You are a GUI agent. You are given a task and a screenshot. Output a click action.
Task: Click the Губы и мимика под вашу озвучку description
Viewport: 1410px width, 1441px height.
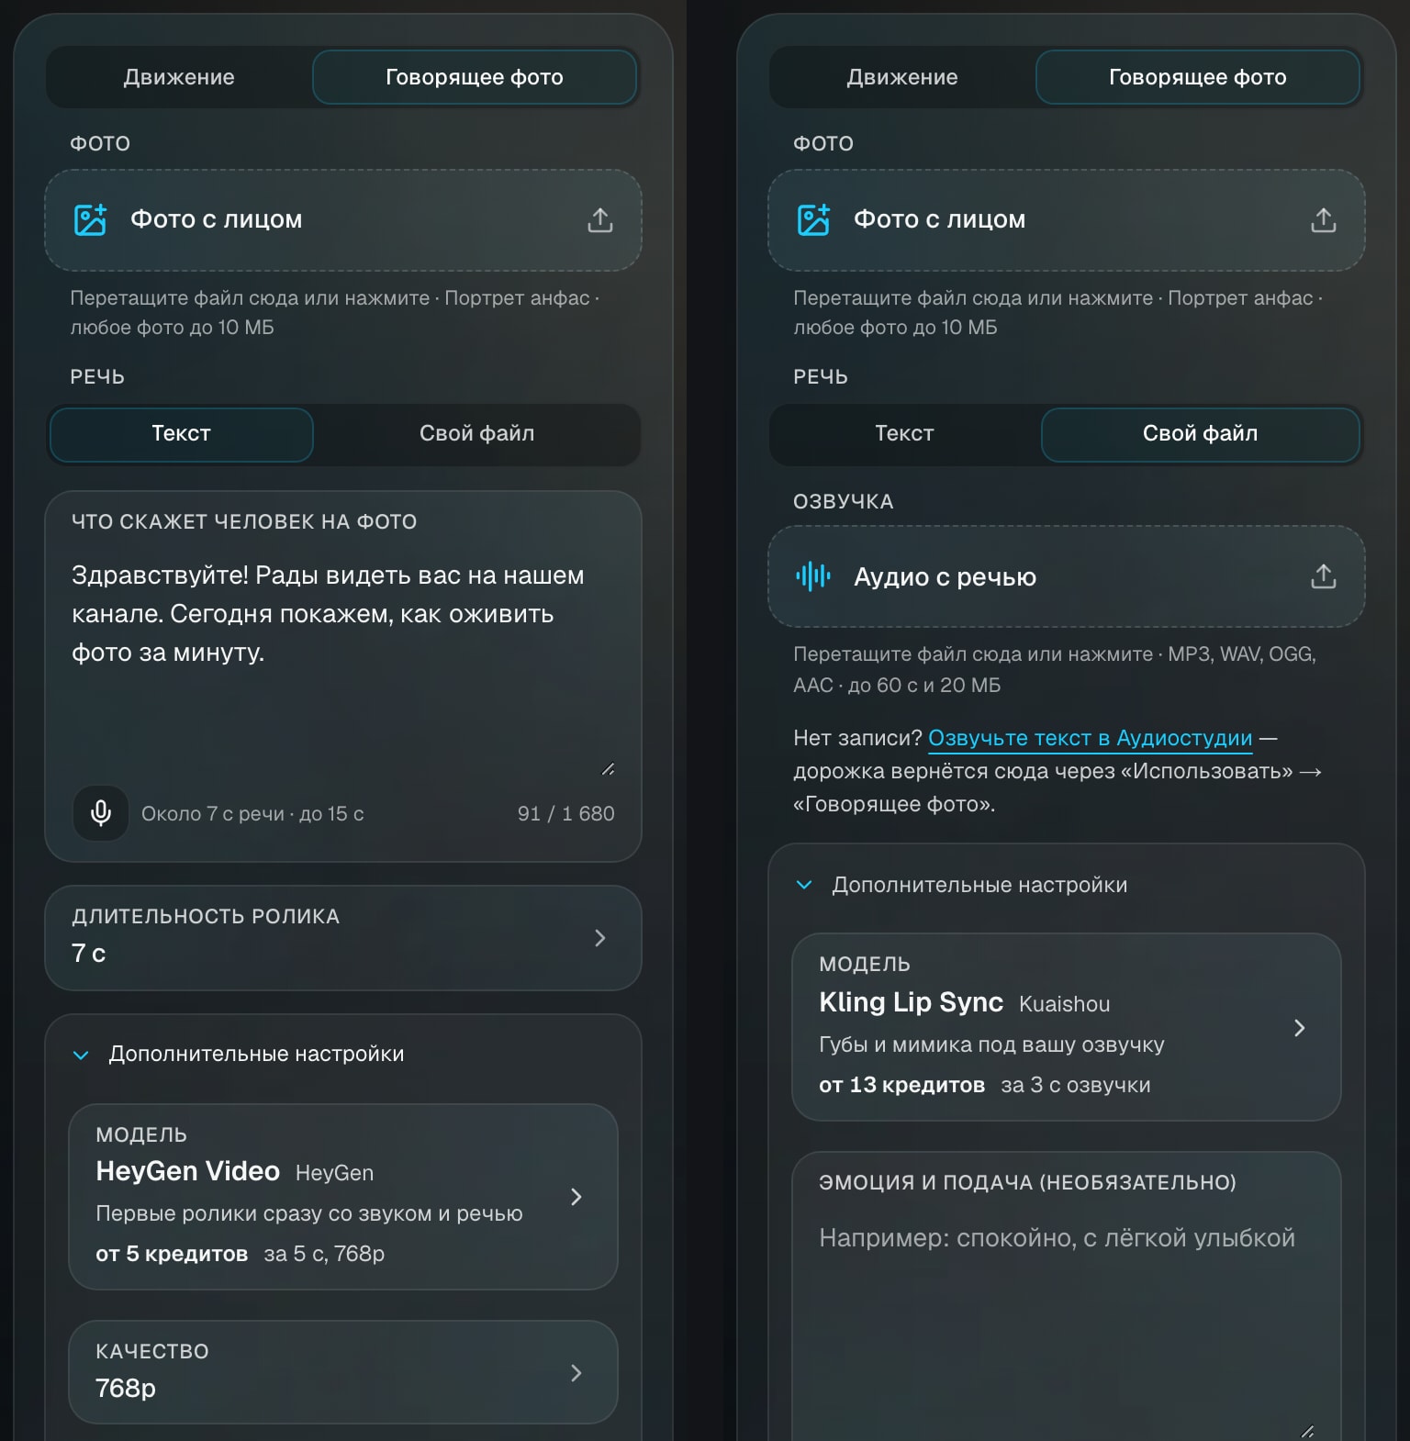pos(991,1044)
